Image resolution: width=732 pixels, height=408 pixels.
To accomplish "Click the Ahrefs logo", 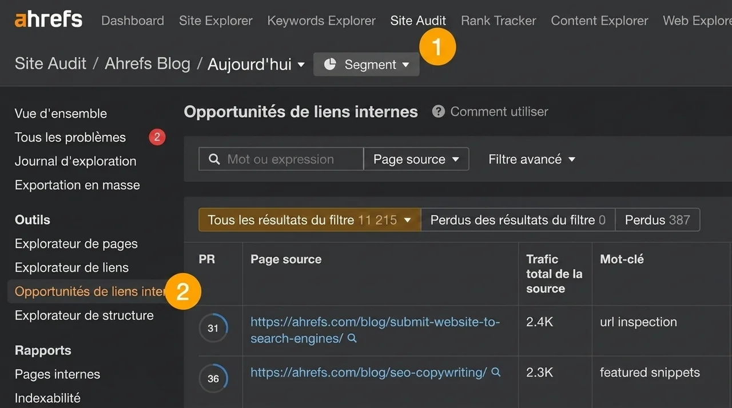I will tap(49, 20).
